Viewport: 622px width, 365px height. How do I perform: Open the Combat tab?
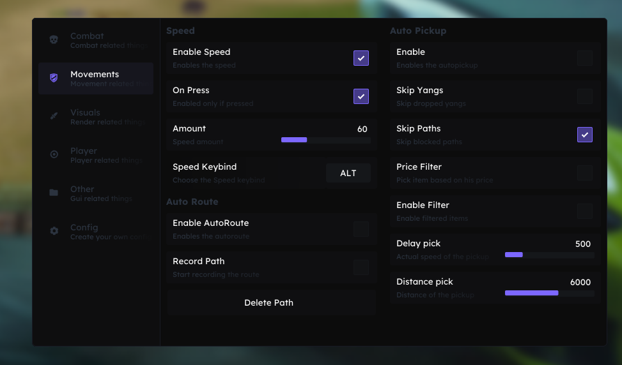96,40
